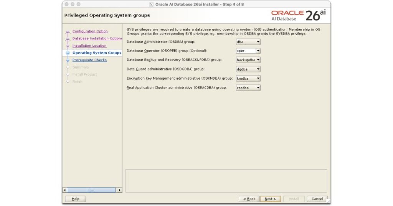Click the Encryption Key Management (OSKMDBA) label
This screenshot has width=393, height=206.
pos(180,78)
